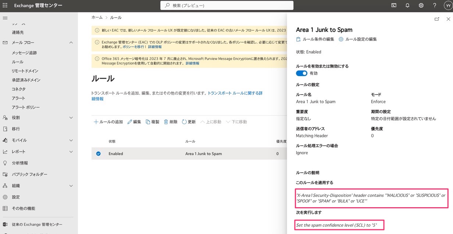Expand the モバイル section
The image size is (453, 234).
[x=71, y=140]
